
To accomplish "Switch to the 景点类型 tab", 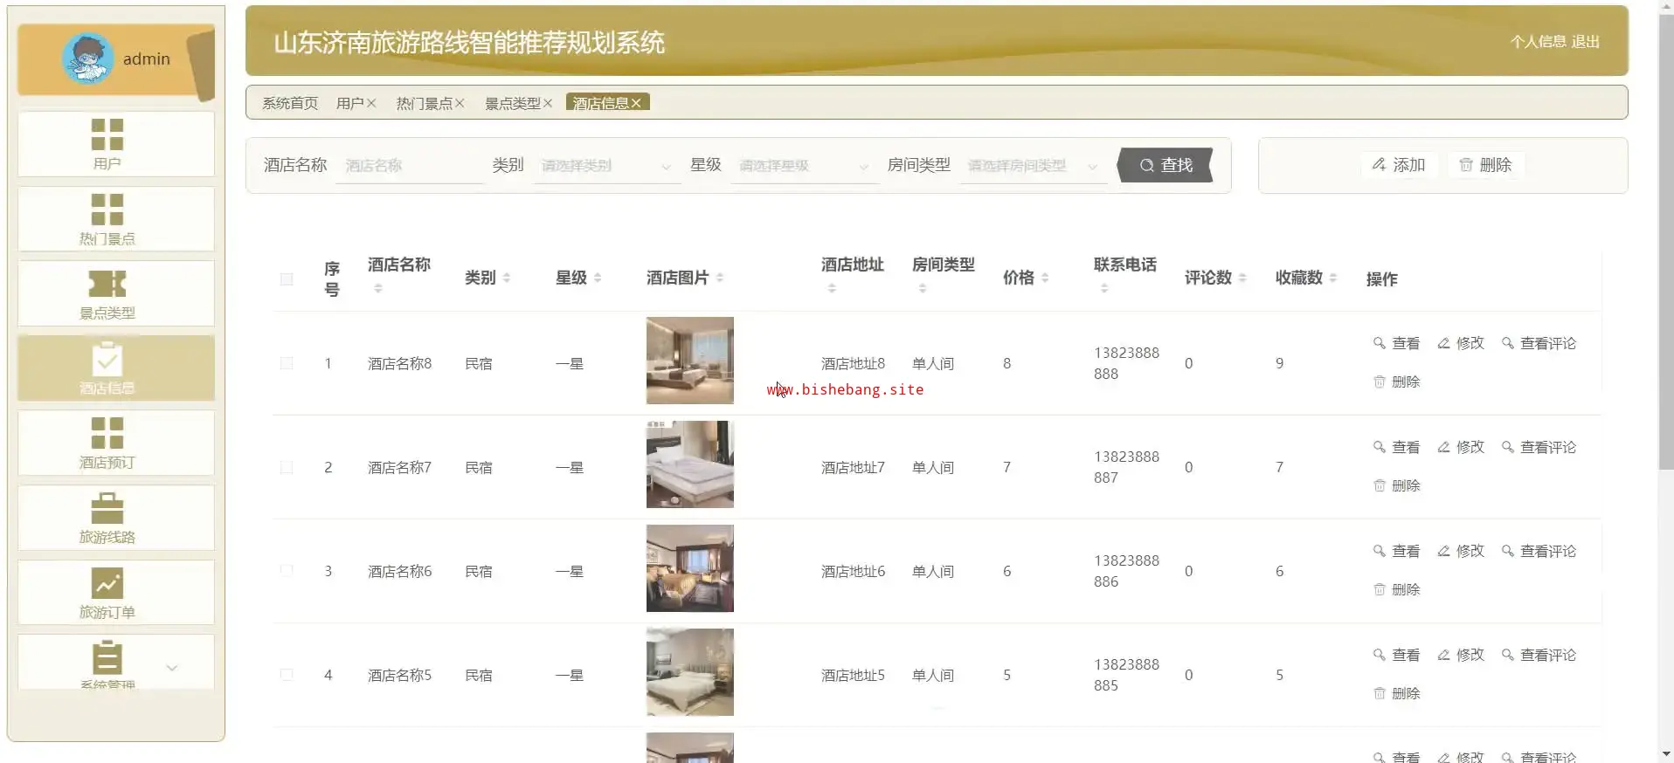I will (513, 103).
